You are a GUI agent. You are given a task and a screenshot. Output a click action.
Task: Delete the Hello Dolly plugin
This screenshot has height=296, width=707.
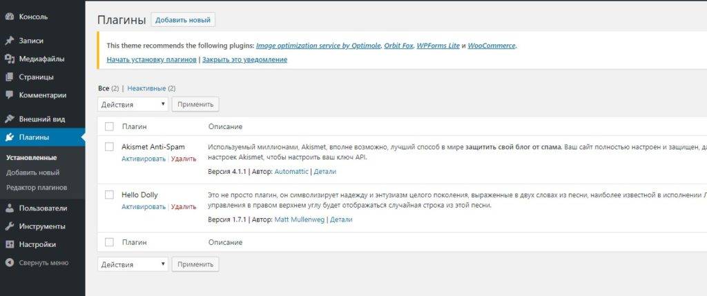tap(184, 207)
